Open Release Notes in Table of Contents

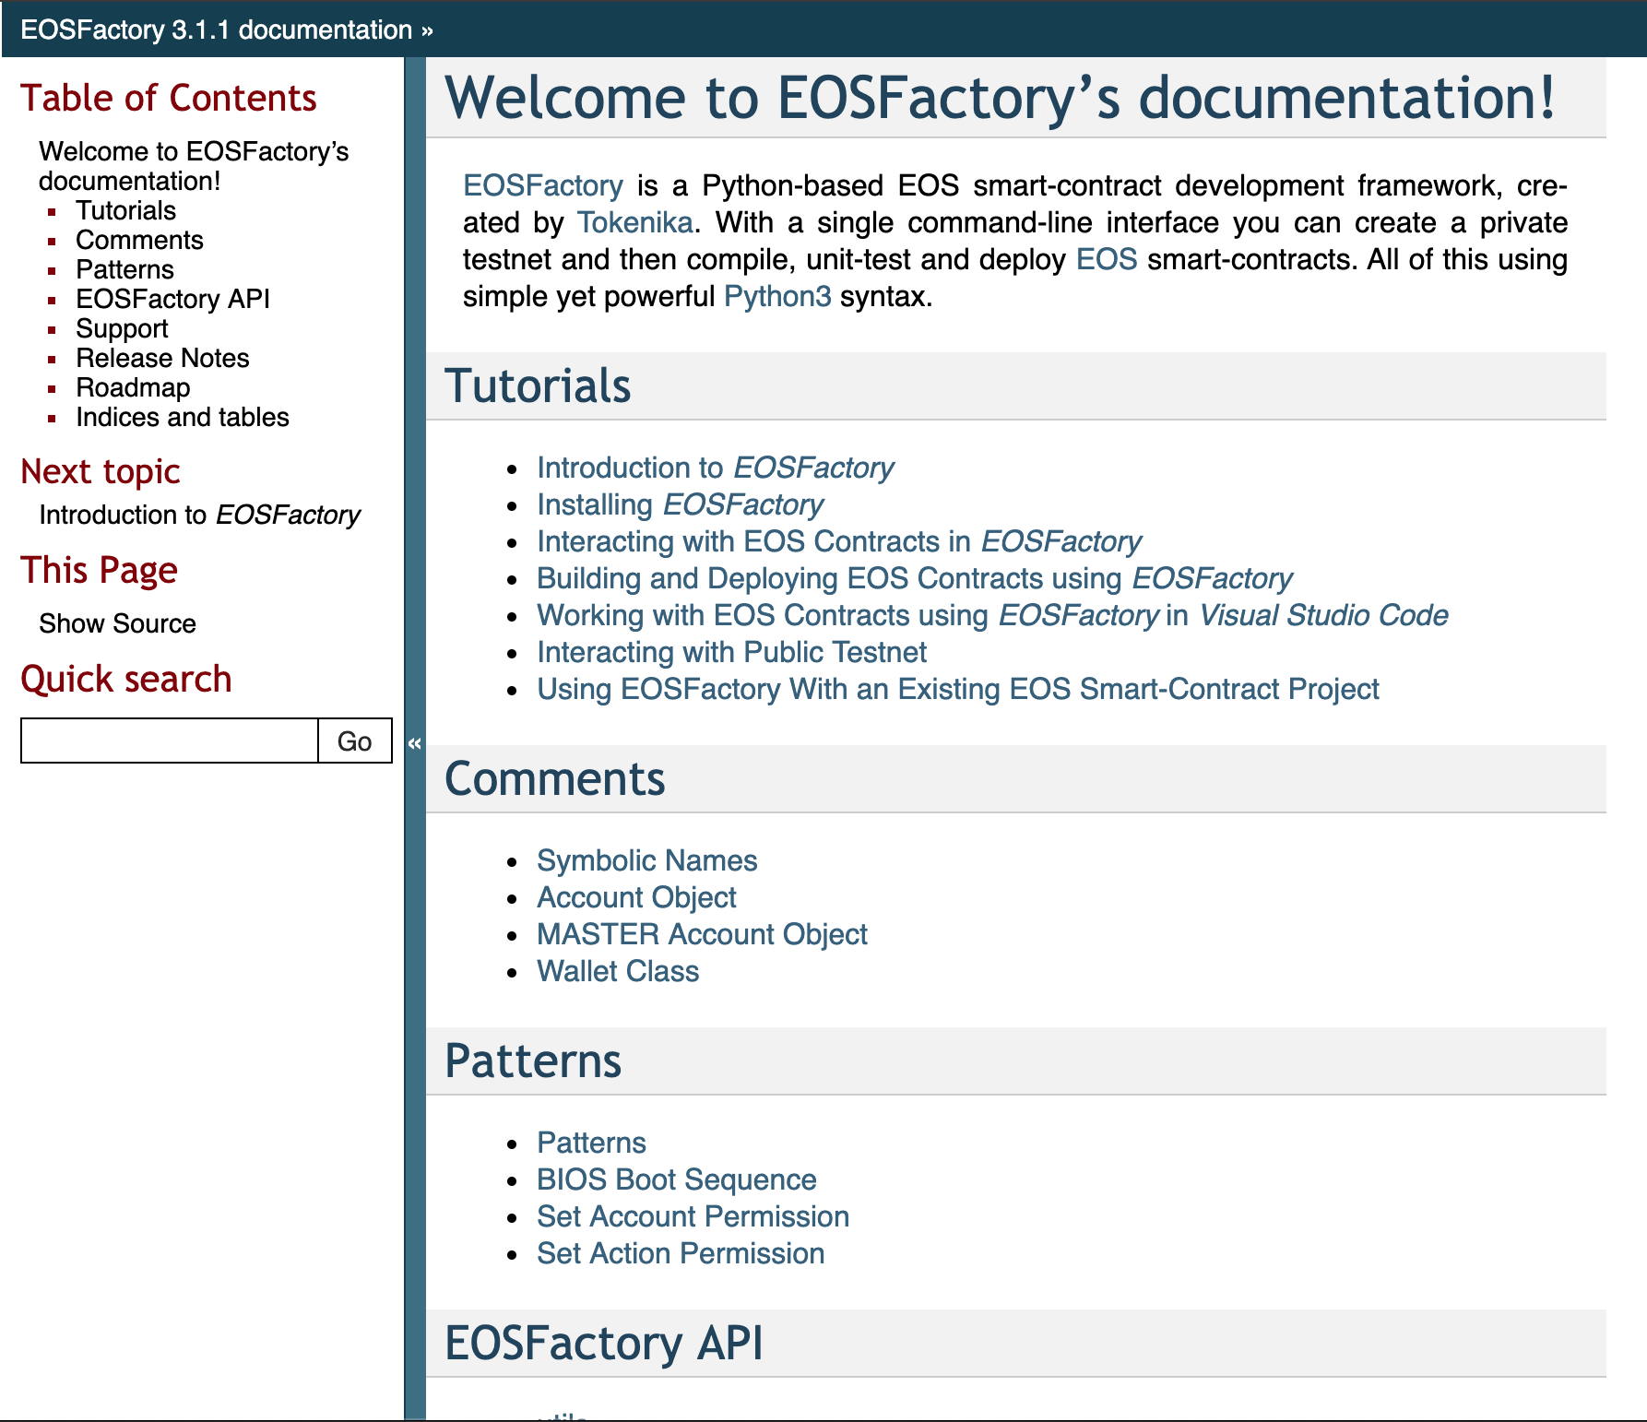[x=162, y=358]
